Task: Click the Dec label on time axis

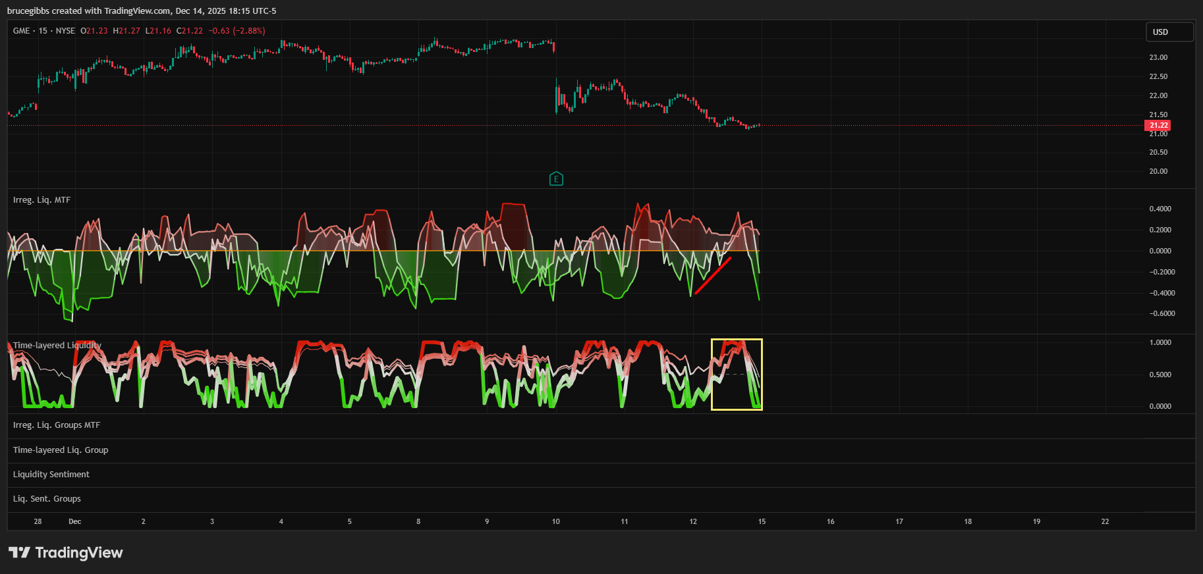Action: [75, 521]
